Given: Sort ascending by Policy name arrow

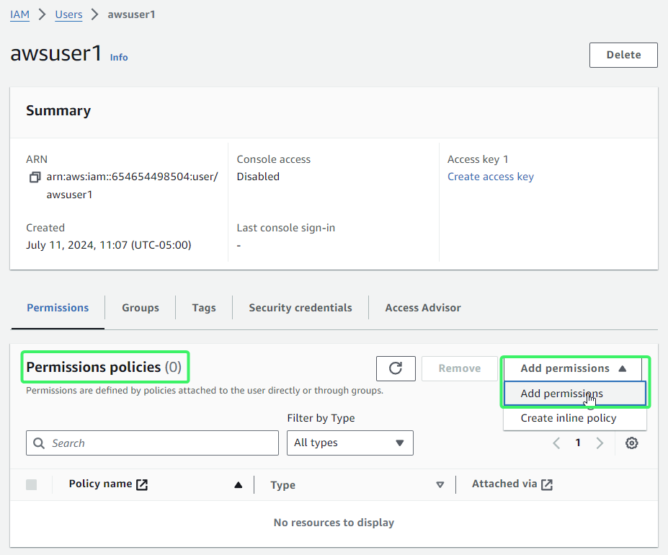Looking at the screenshot, I should point(238,484).
